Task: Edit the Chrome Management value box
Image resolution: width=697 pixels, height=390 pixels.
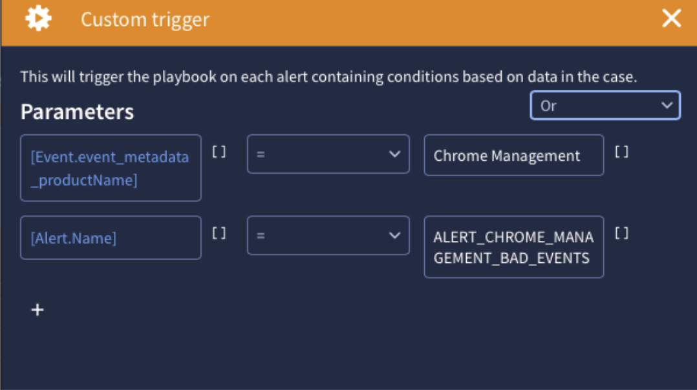Action: point(513,155)
